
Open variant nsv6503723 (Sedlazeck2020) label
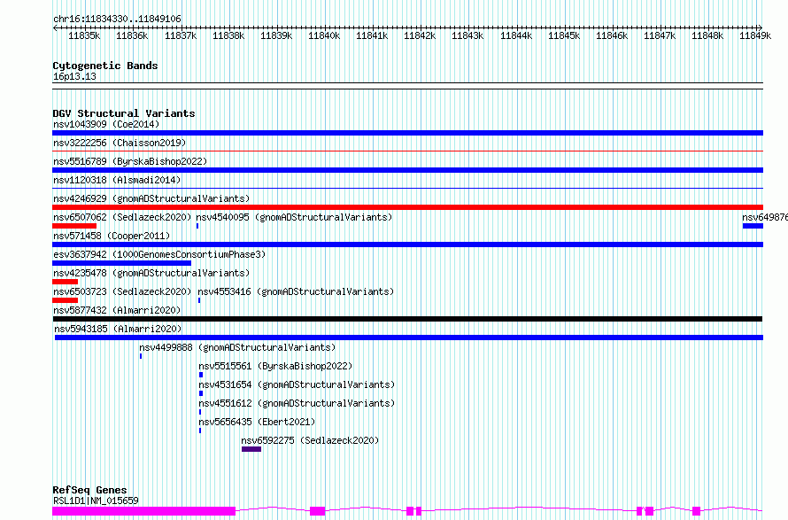pos(122,291)
